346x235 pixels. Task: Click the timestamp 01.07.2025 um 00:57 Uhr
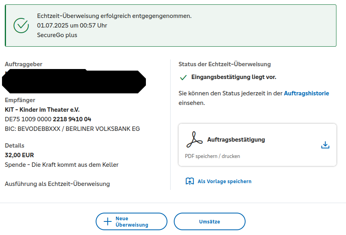(72, 26)
